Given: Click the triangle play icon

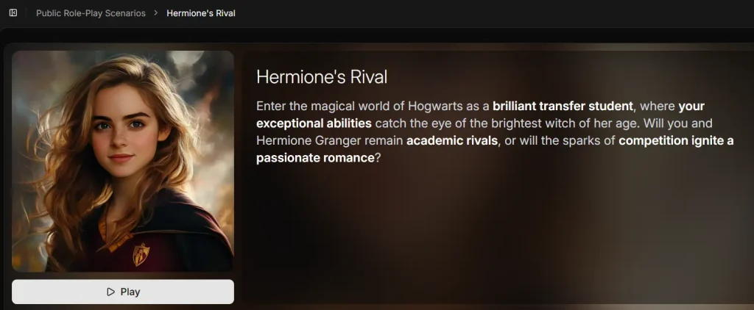Looking at the screenshot, I should point(111,292).
